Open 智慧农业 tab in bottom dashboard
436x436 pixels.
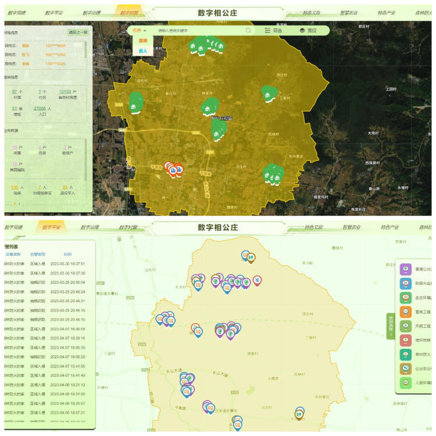click(352, 227)
